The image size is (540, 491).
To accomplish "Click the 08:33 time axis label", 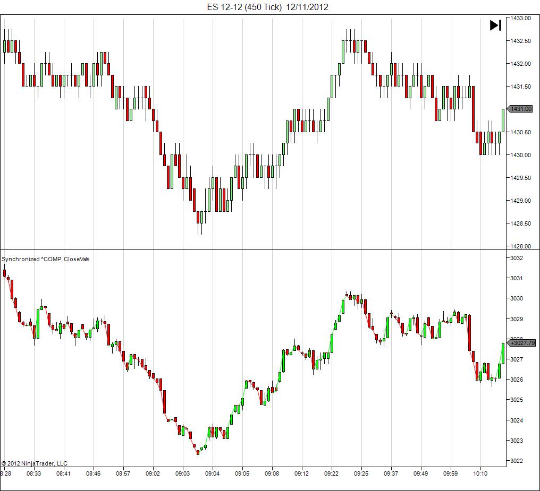I will click(34, 473).
